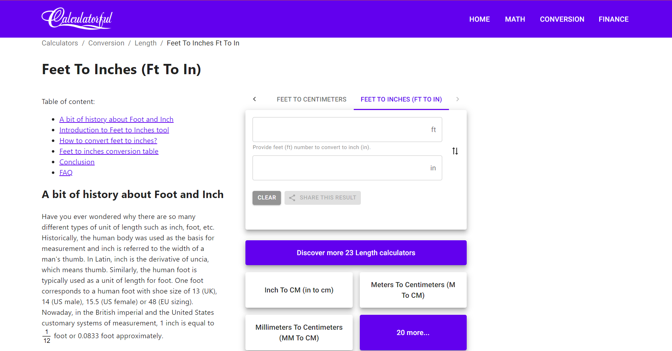Jump to FAQ section link

point(66,172)
